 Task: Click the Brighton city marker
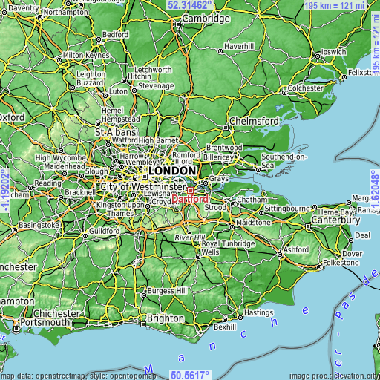coord(143,324)
